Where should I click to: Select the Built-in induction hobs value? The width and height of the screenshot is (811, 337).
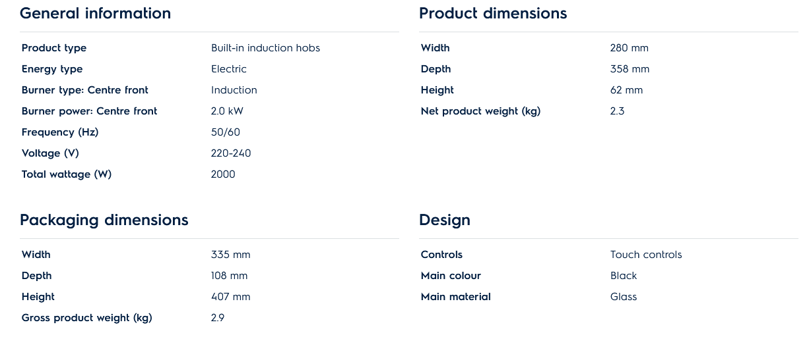click(x=265, y=48)
